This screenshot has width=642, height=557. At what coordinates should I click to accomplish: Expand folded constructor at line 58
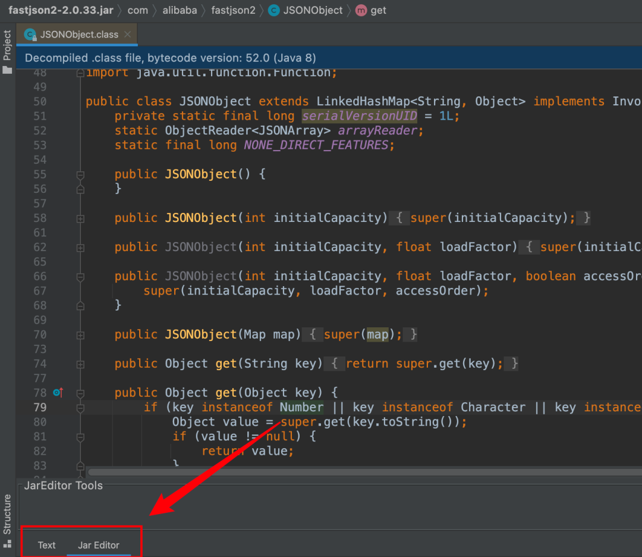pos(81,219)
